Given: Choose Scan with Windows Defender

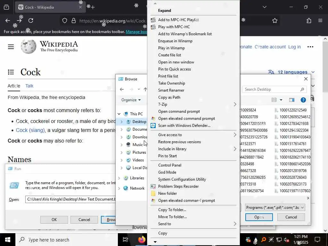Looking at the screenshot, I should pos(193,126).
